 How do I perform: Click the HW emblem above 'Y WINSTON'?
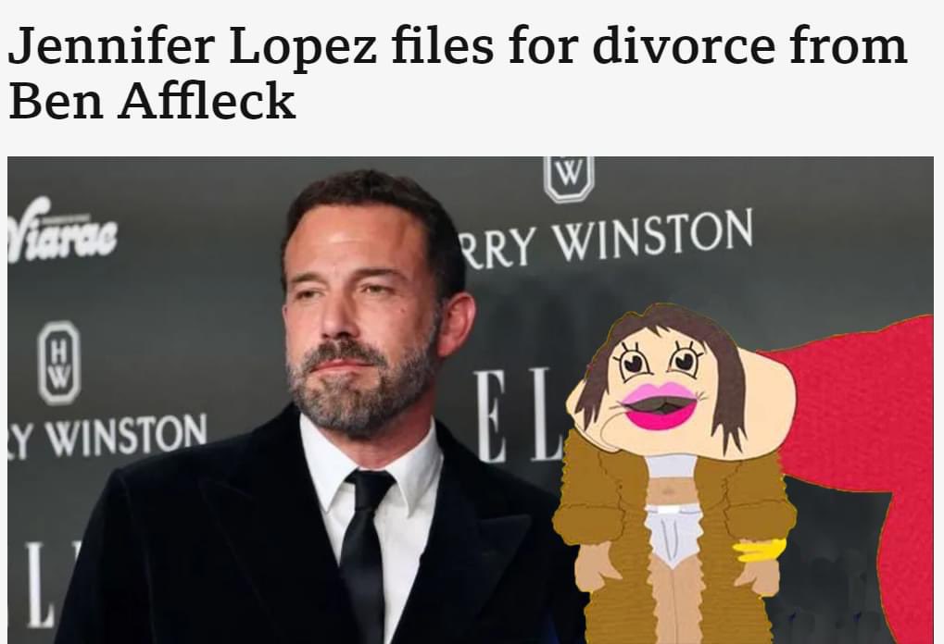(x=59, y=363)
